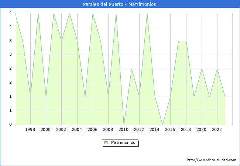
Task: Select the 2012 x-axis label
Action: click(x=139, y=129)
